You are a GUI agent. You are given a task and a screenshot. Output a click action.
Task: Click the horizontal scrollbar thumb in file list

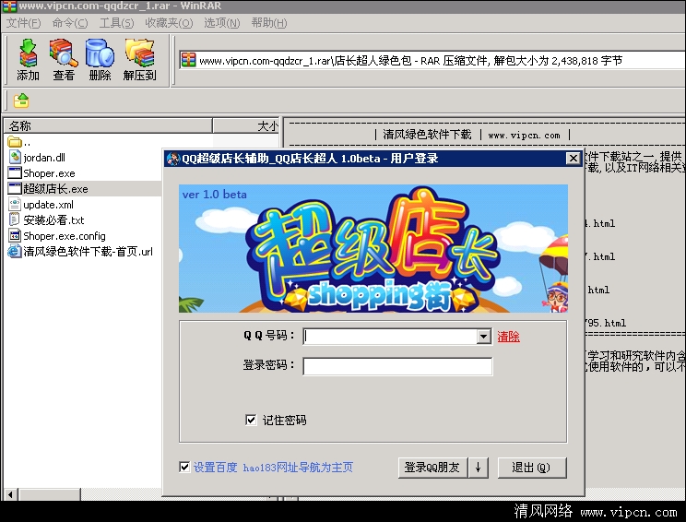(x=49, y=495)
